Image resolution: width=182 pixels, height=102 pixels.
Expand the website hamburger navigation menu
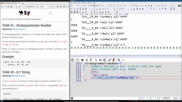(x=51, y=13)
